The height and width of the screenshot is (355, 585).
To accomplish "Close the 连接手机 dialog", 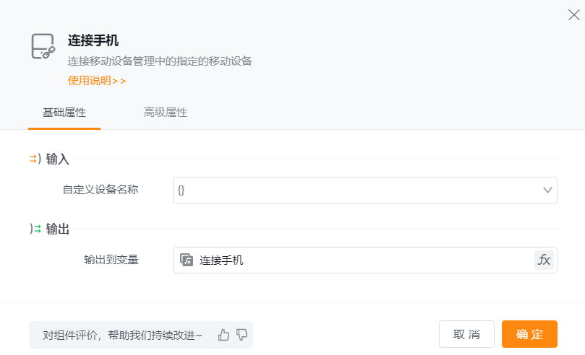I will 573,15.
